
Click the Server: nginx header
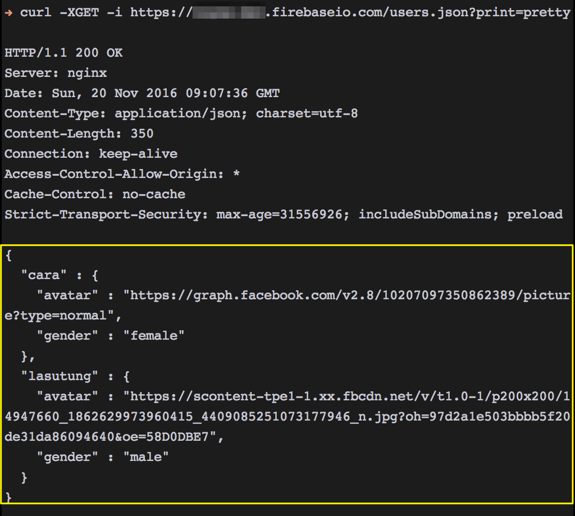click(56, 74)
